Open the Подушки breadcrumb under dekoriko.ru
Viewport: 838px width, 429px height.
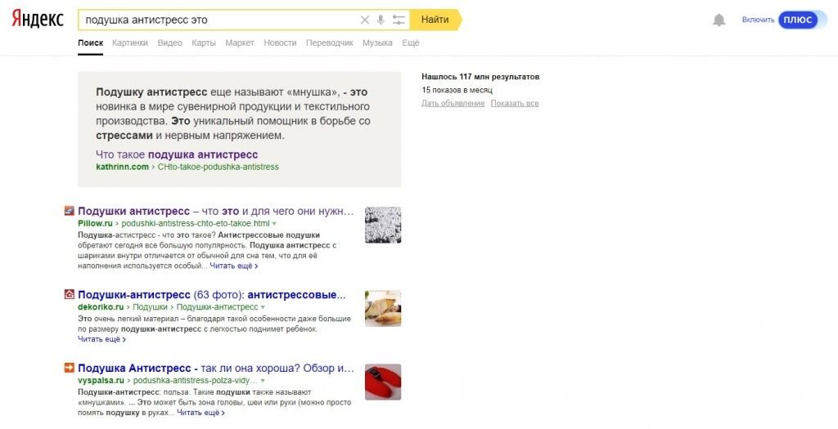tap(150, 306)
